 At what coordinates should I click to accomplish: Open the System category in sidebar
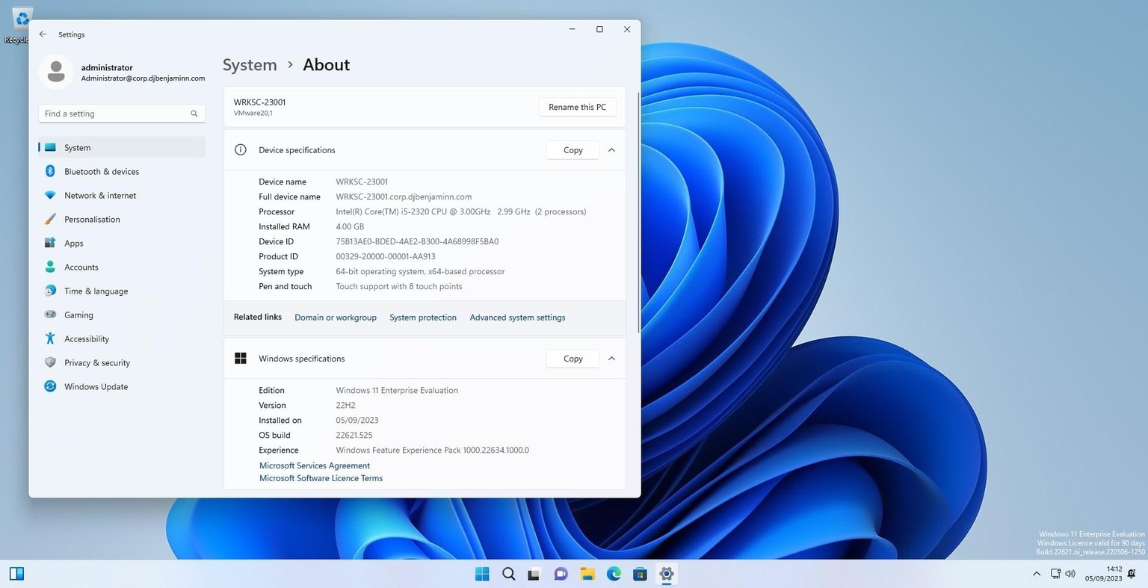pos(122,147)
